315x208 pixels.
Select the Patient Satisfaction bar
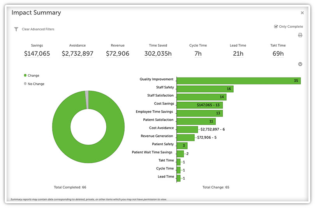(x=196, y=121)
